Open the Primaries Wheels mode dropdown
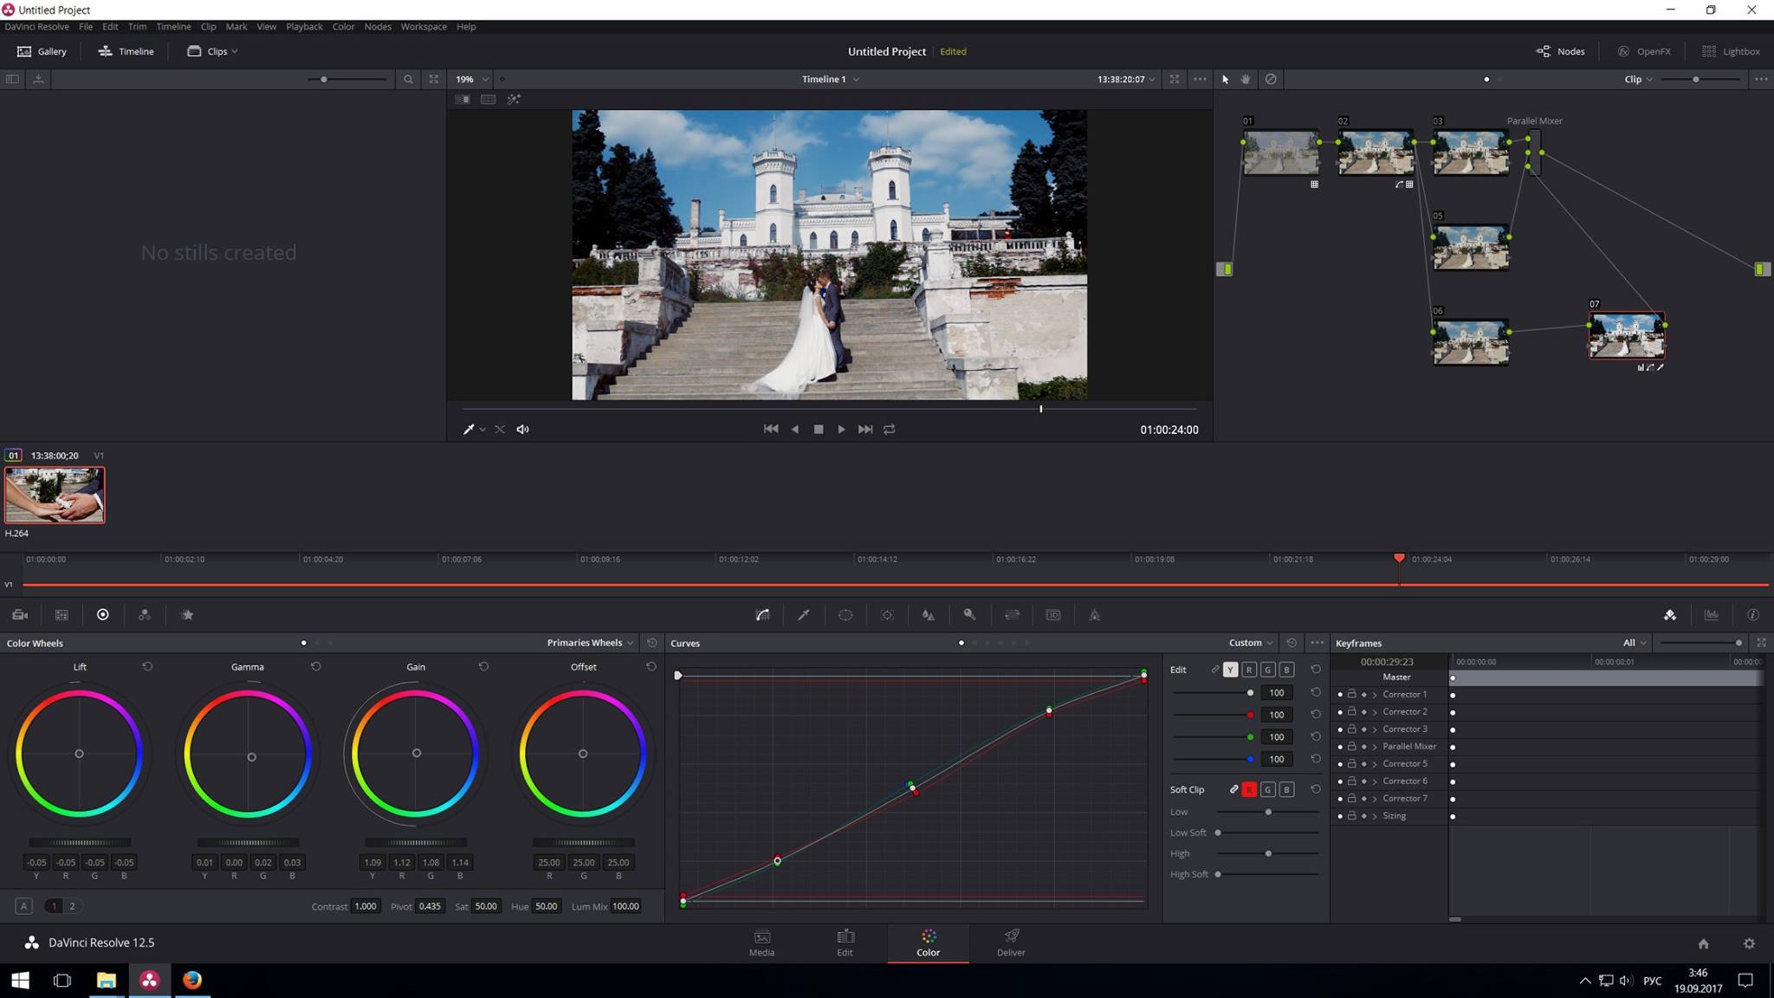1774x998 pixels. [590, 643]
